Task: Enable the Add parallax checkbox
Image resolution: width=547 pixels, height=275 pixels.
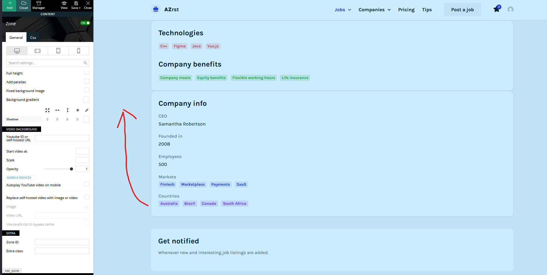Action: 87,81
